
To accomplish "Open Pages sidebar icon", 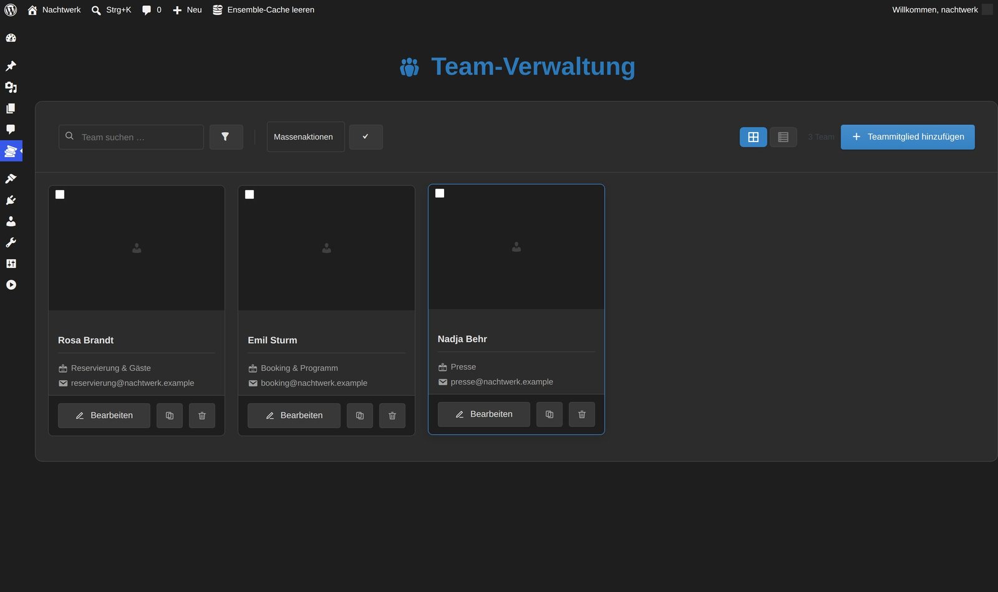I will (11, 108).
